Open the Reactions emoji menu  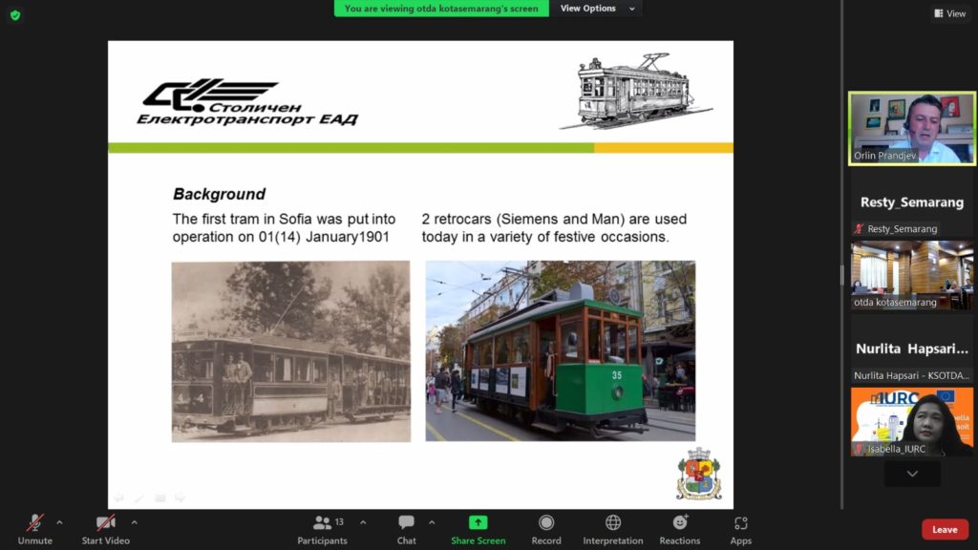[679, 523]
